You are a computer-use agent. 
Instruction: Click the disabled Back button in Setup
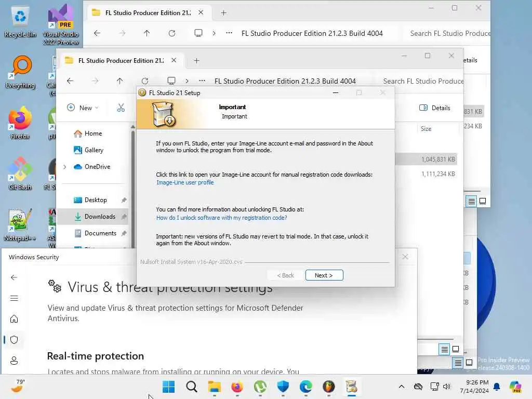coord(285,275)
